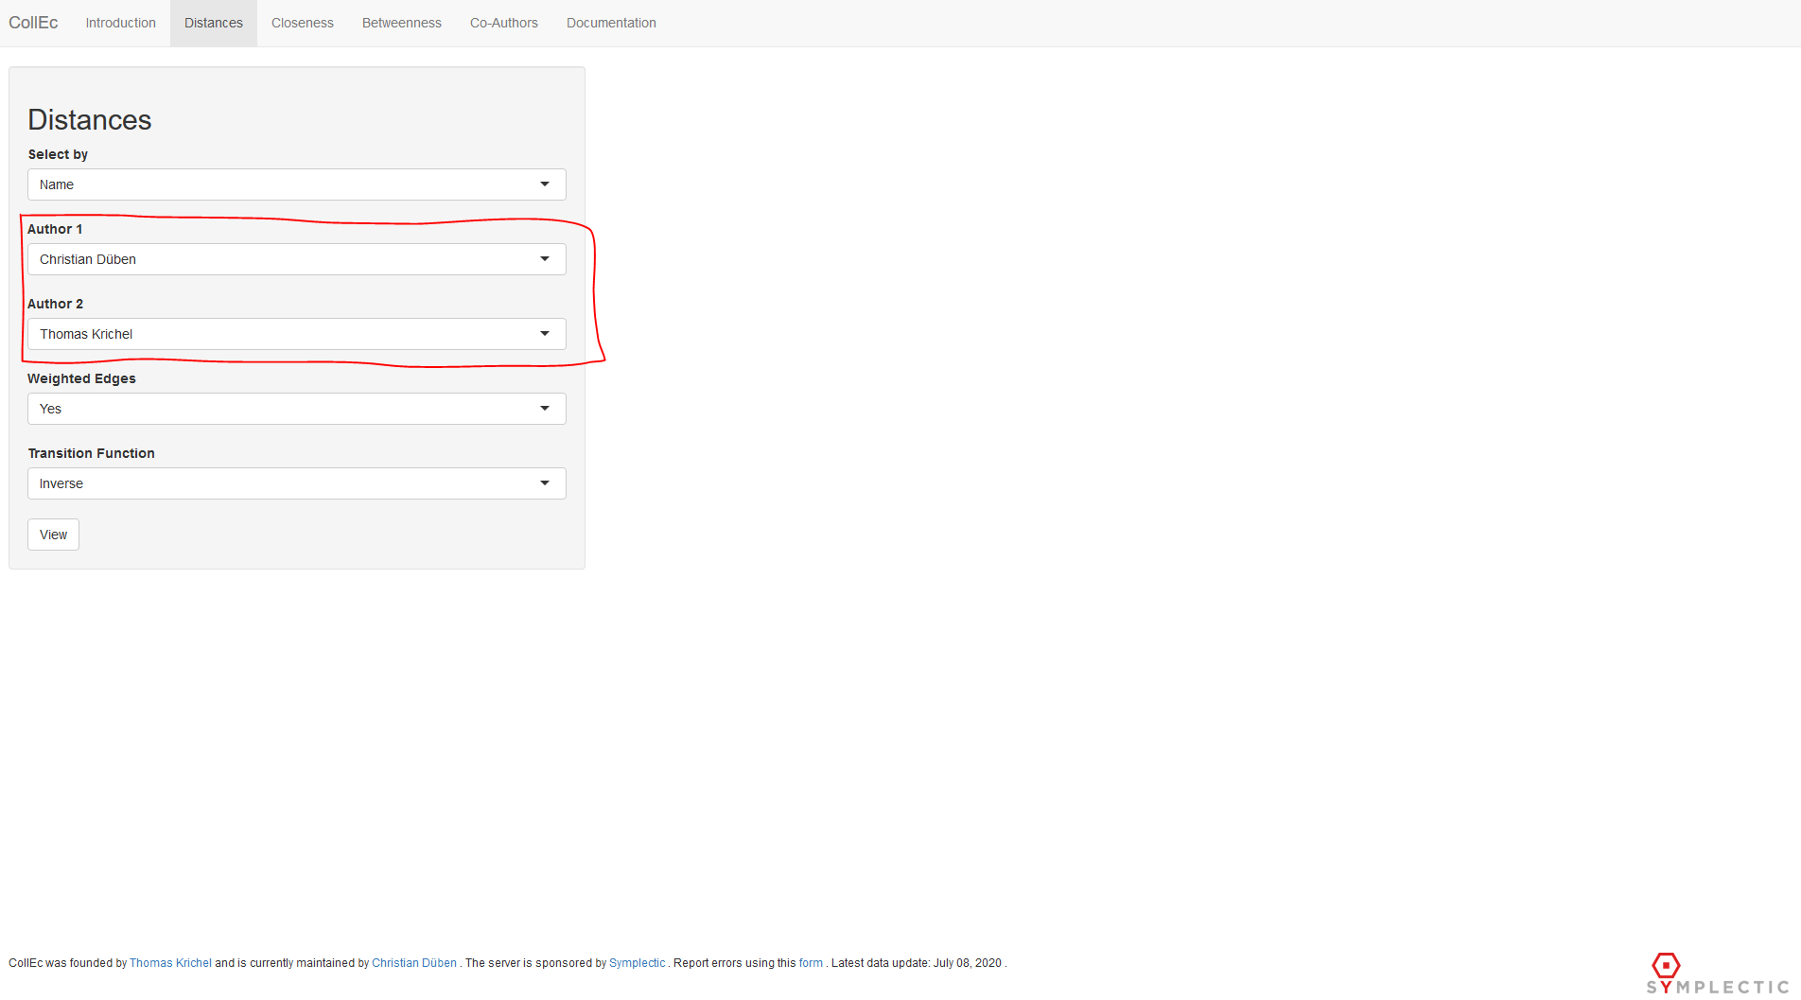Open the Author 1 dropdown
The width and height of the screenshot is (1801, 1000).
coord(296,259)
